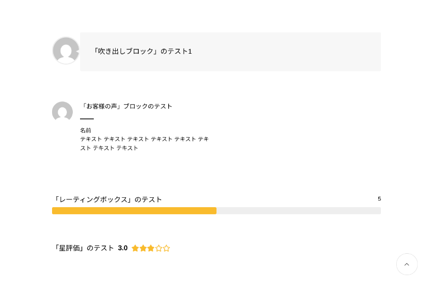Click the short divider line under testimonial title
The height and width of the screenshot is (285, 433).
[87, 119]
